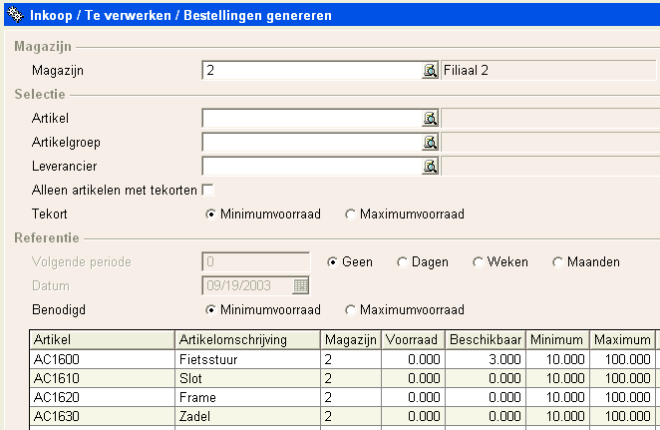Select the AC1620 Frame row
Viewport: 660px width, 430px height.
[x=344, y=397]
